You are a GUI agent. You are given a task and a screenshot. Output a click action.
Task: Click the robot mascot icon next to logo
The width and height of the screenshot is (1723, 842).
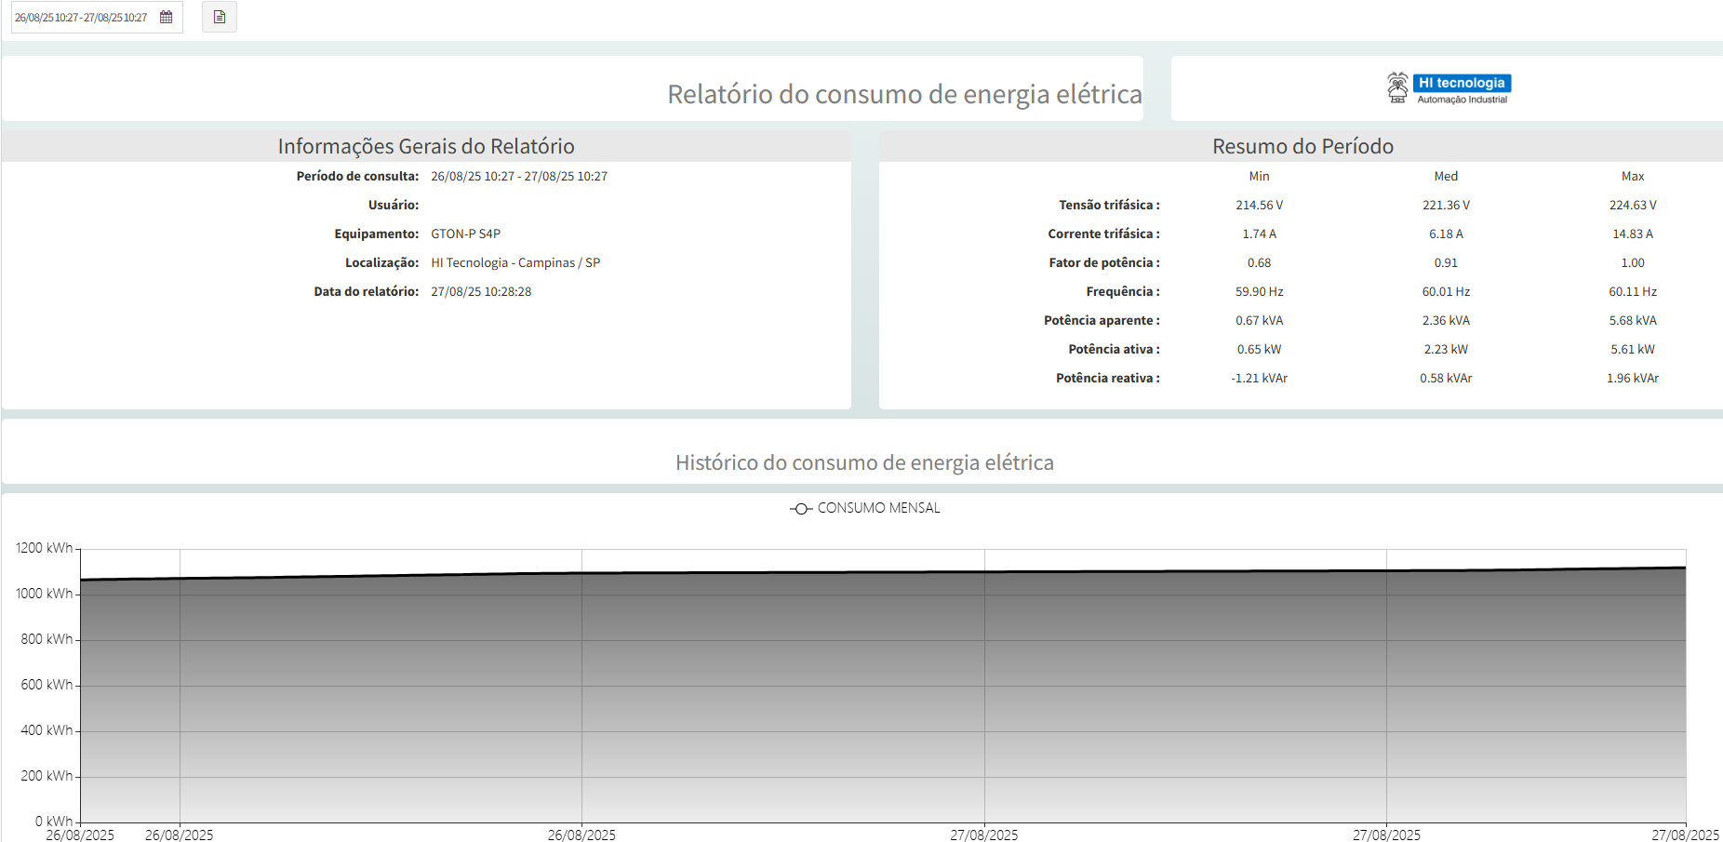(1397, 86)
